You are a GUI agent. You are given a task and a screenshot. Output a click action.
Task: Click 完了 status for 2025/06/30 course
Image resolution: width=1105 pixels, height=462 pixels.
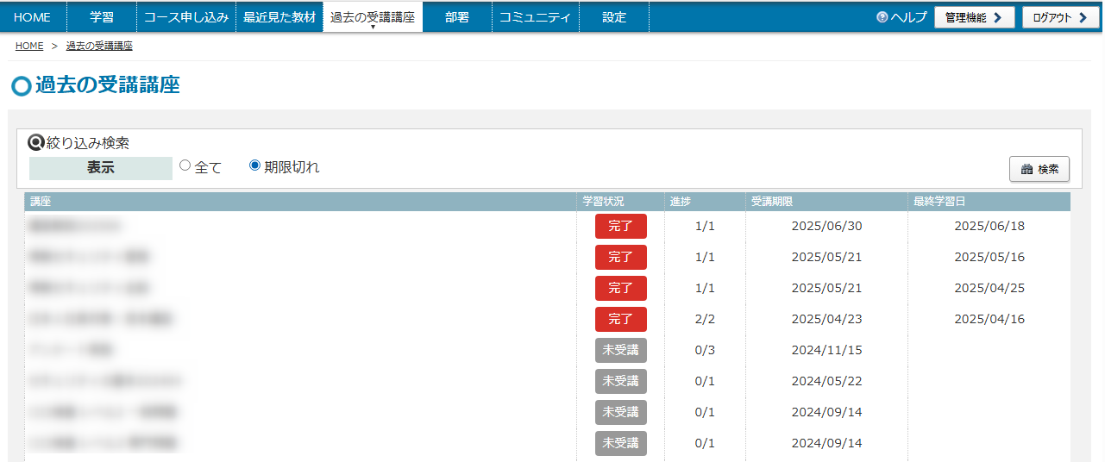(x=620, y=226)
